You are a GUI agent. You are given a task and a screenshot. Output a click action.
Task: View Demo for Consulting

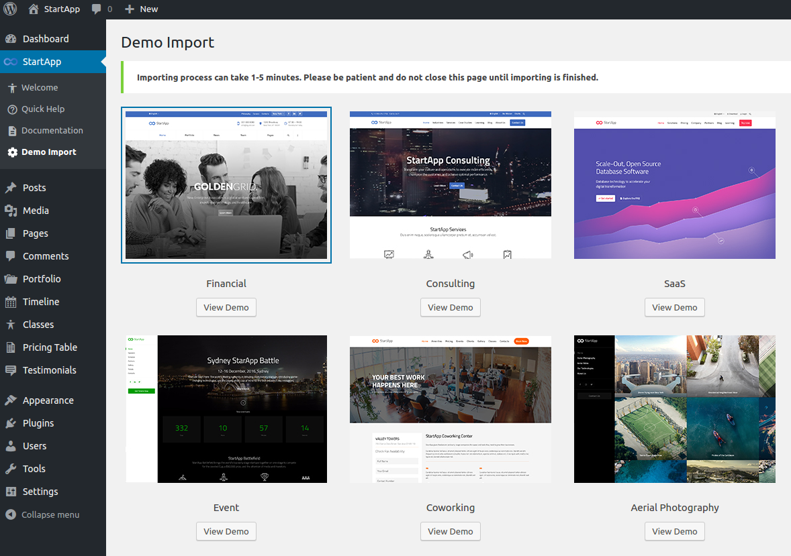coord(451,307)
